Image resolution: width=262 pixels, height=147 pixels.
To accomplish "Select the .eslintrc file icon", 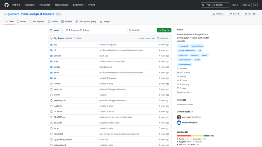I will pyautogui.click(x=51, y=84).
